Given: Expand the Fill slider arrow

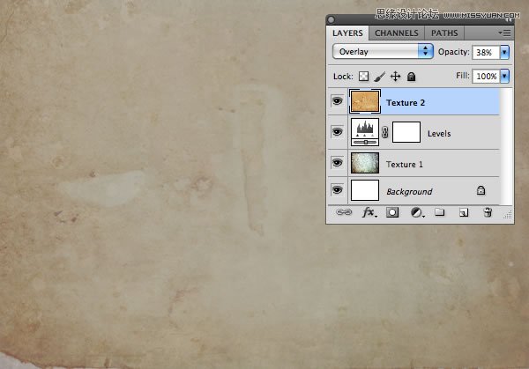Looking at the screenshot, I should [504, 77].
